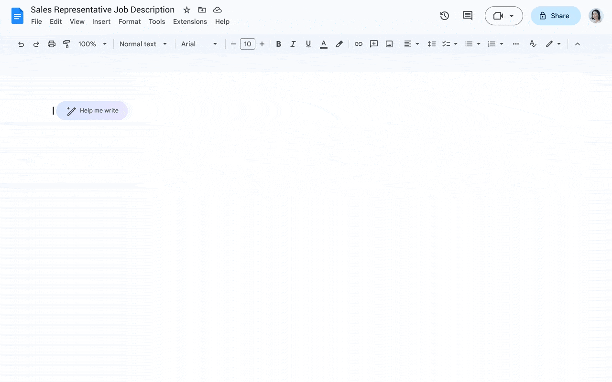This screenshot has width=612, height=382.
Task: Open the Extensions menu
Action: [x=190, y=21]
